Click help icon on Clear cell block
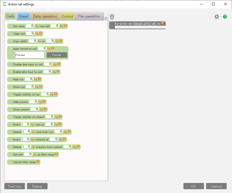The height and width of the screenshot is (193, 232). (x=41, y=34)
